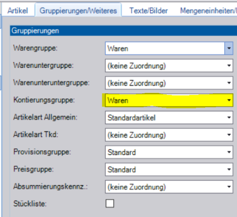Click the Gruppierungen section header
237x217 pixels.
tap(124, 31)
